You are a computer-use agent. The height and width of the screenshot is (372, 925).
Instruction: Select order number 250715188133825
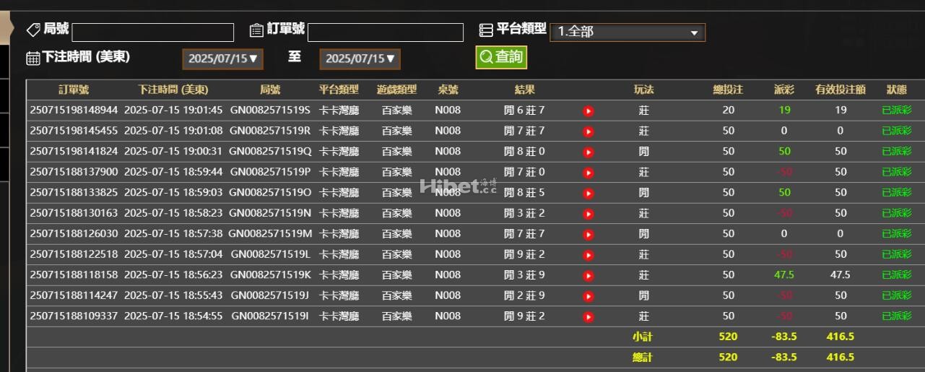point(74,193)
